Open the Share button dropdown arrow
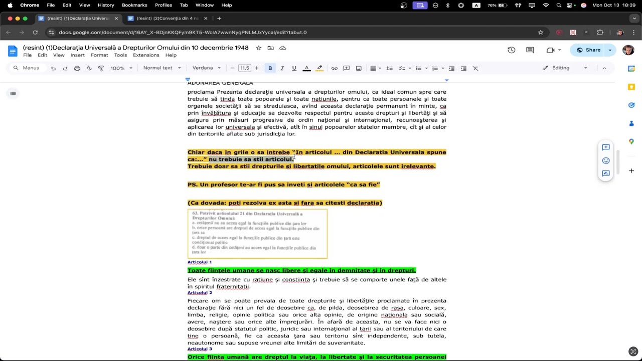This screenshot has width=642, height=361. pos(610,50)
